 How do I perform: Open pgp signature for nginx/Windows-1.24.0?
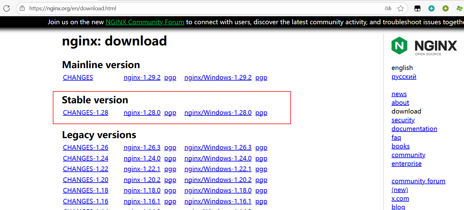point(261,158)
